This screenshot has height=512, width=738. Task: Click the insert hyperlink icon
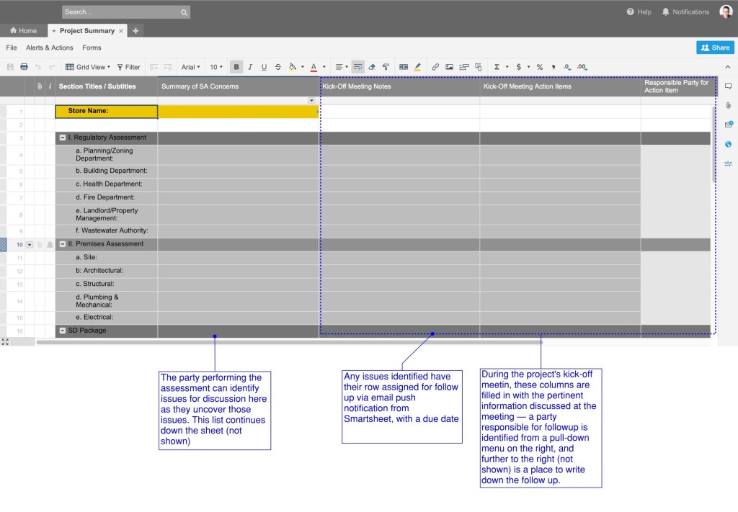(x=435, y=67)
